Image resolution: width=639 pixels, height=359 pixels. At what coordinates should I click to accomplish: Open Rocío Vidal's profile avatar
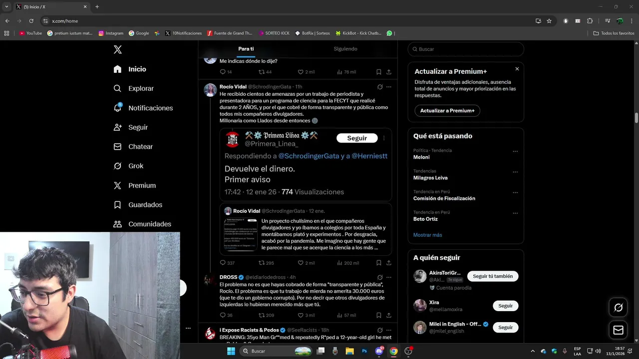click(x=210, y=90)
